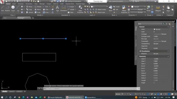Image resolution: width=177 pixels, height=99 pixels.
Task: Collapse the 3D Visualization section
Action: pyautogui.click(x=168, y=51)
